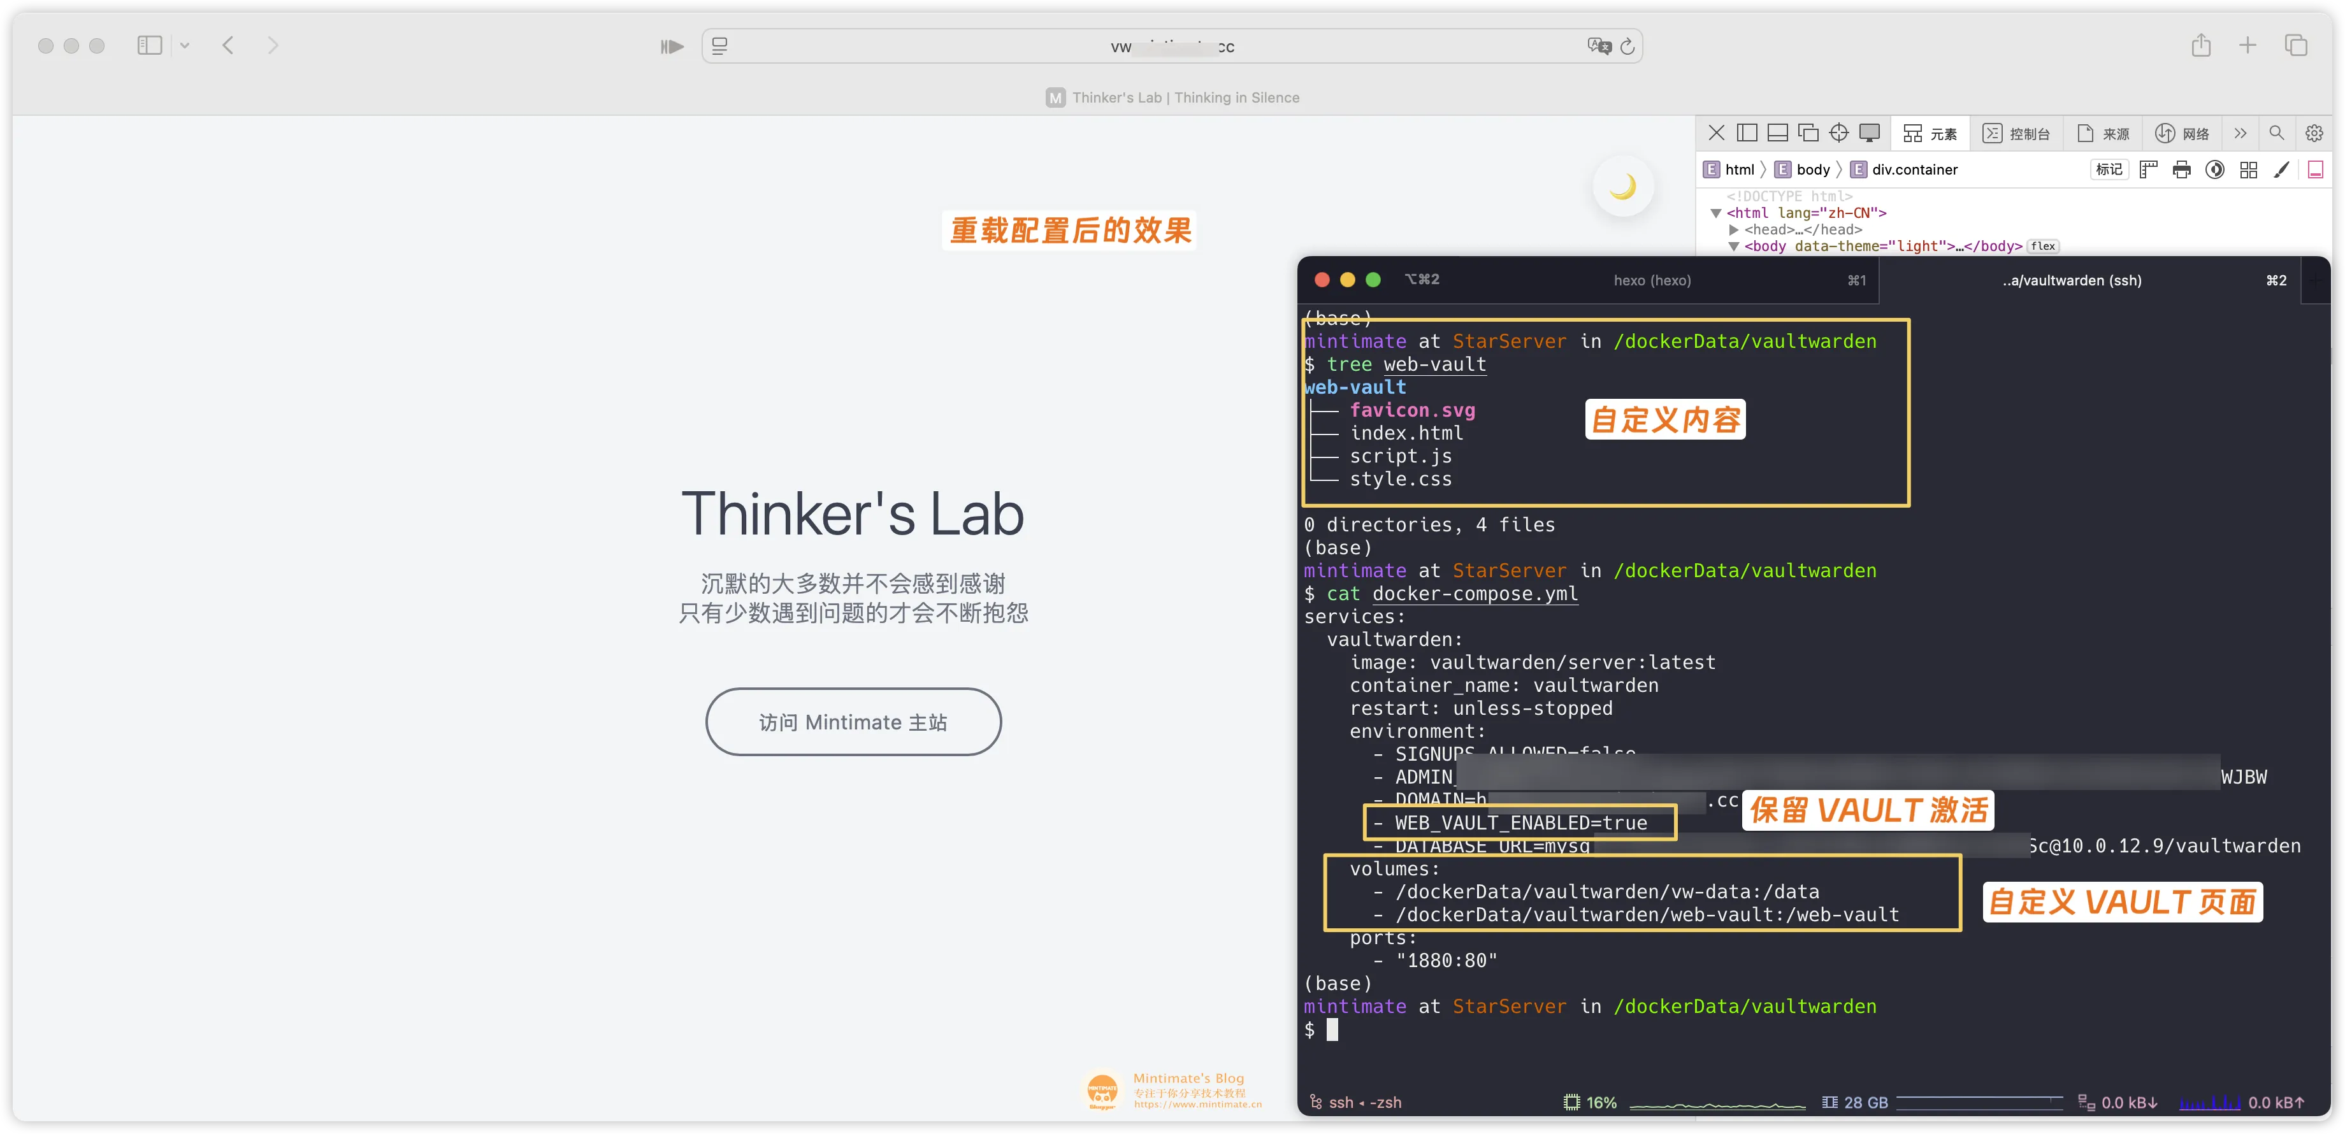Click the 访问 Mintimate 主站 button
Viewport: 2345px width, 1134px height.
click(853, 722)
